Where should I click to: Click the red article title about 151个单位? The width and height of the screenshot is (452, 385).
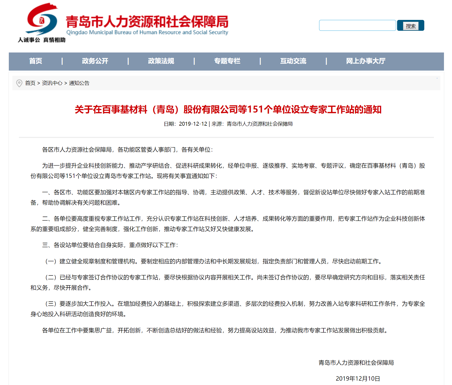tap(228, 109)
